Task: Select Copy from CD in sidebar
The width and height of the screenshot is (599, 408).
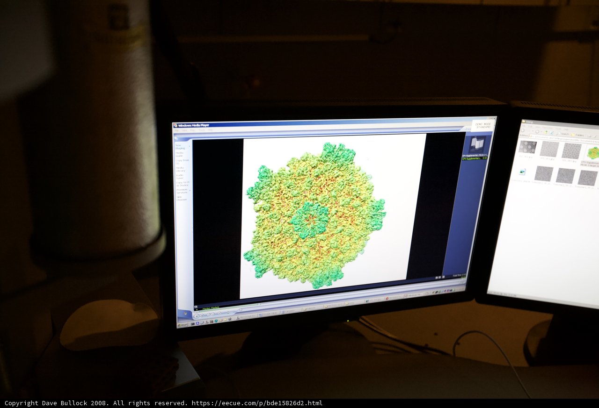Action: point(182,162)
